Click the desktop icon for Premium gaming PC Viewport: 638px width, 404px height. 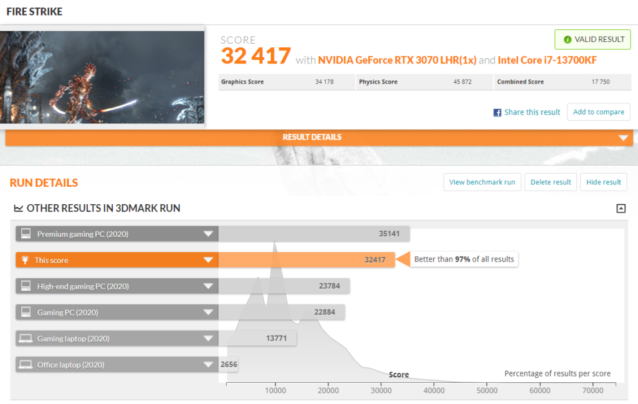[x=26, y=233]
